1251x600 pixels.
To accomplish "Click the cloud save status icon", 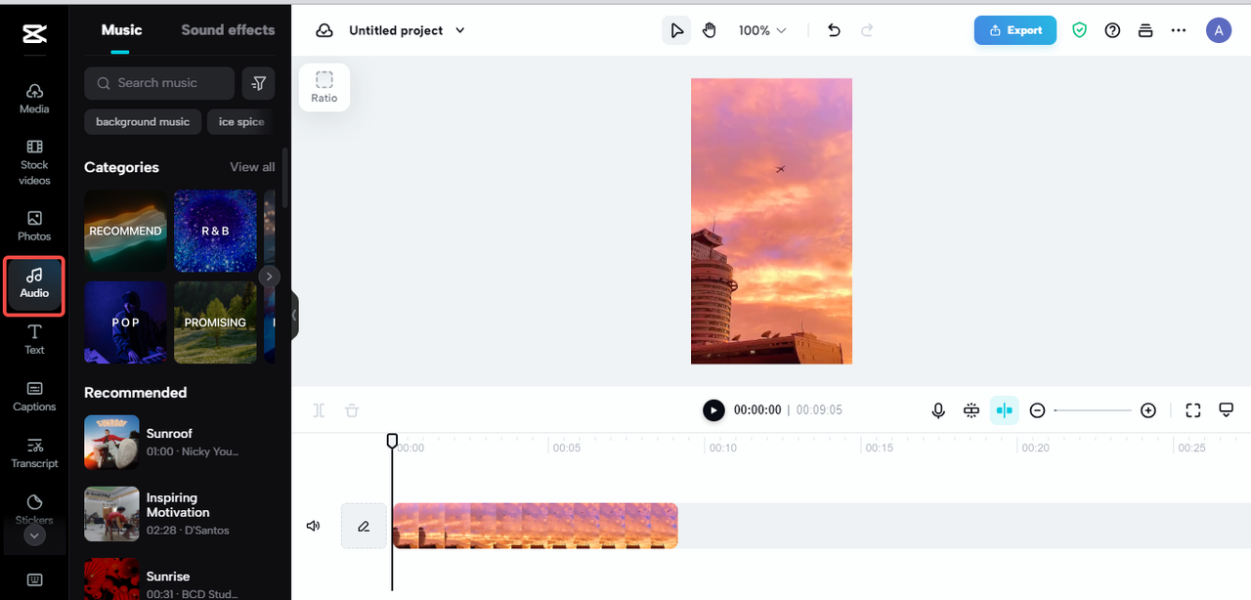I will click(324, 30).
